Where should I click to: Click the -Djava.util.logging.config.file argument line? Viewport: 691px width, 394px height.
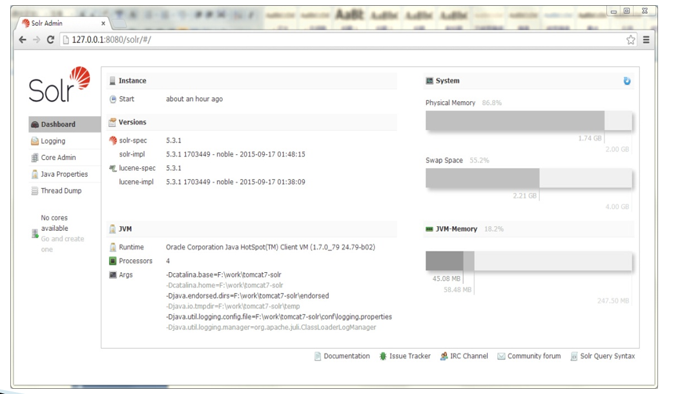click(x=279, y=317)
